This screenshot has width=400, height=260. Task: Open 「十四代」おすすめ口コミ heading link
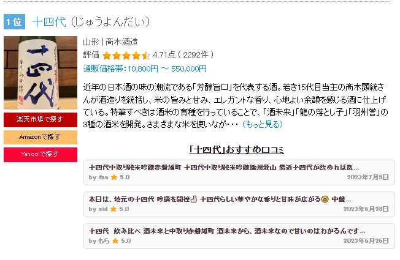pos(236,150)
